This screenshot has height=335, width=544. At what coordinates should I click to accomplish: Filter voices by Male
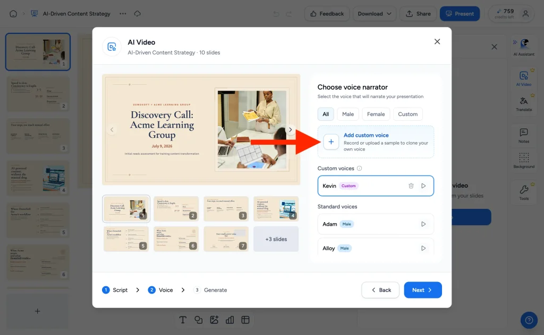coord(348,114)
